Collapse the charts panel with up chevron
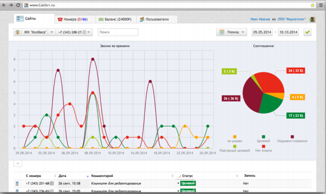 click(x=17, y=163)
